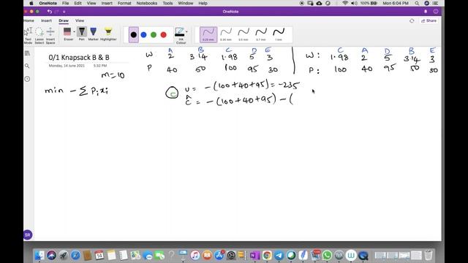Open the Edit menu in menu bar

[78, 3]
